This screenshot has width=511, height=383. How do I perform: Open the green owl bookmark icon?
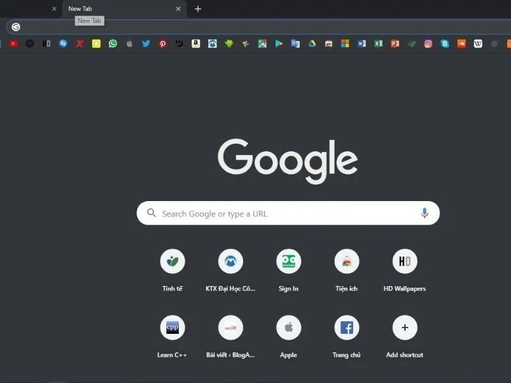[x=229, y=43]
